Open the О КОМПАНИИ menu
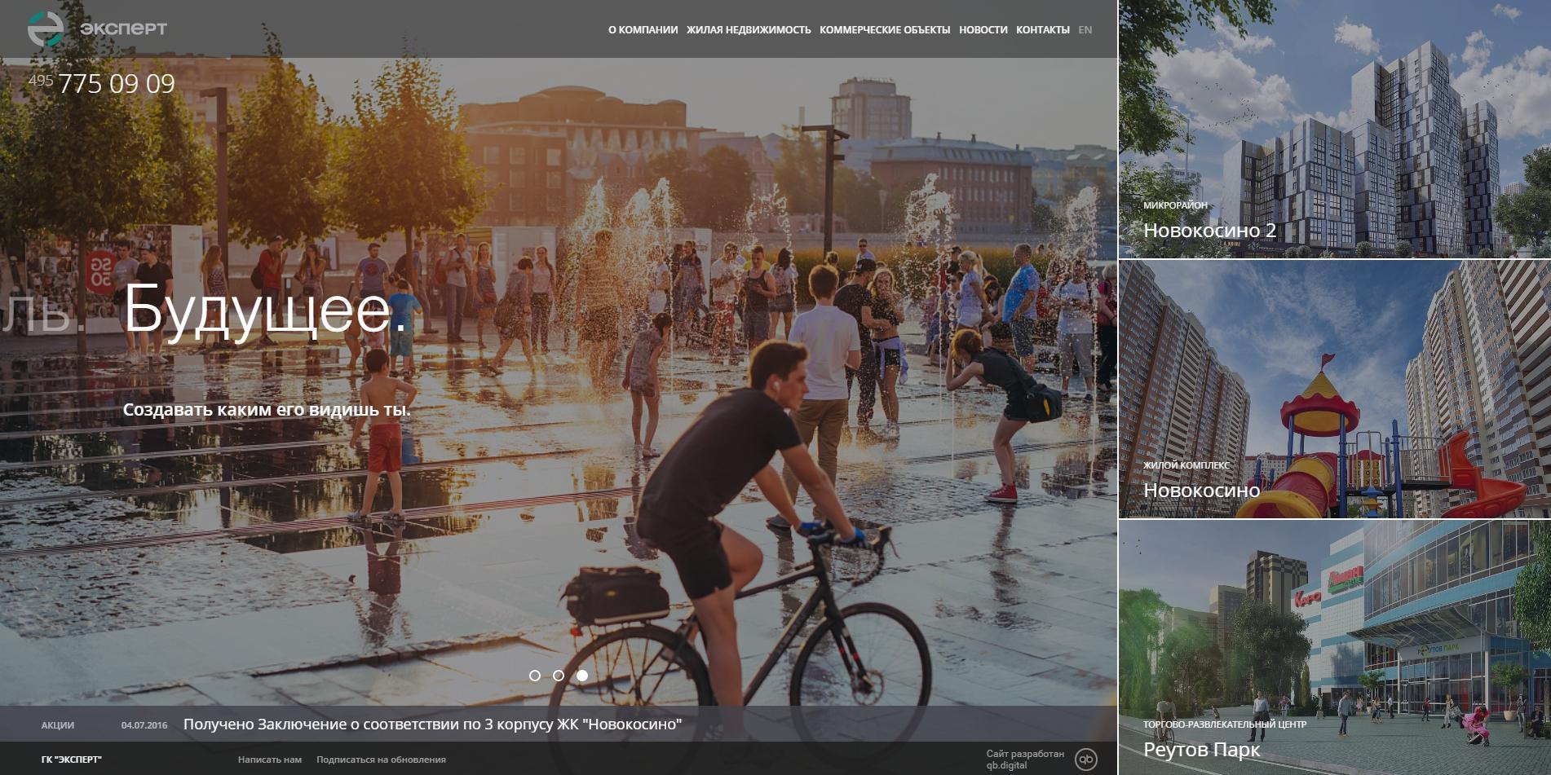Screen dimensions: 1551x775 point(643,30)
